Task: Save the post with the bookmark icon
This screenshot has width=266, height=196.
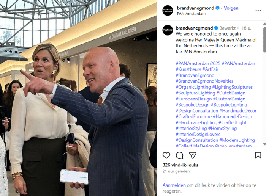Action: pyautogui.click(x=258, y=155)
